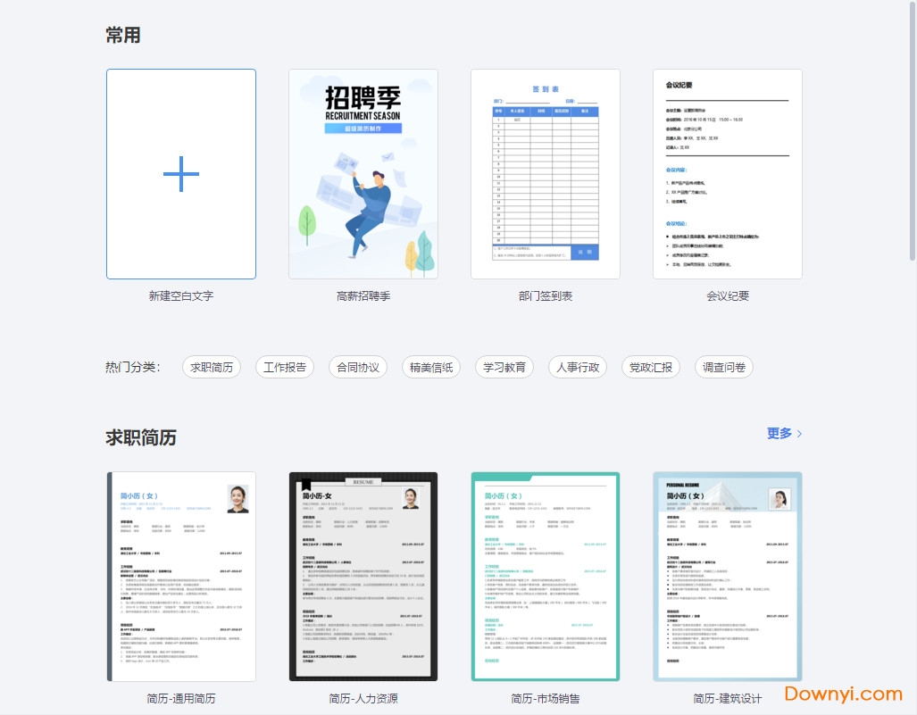
Task: Select the 求职简历 category tag
Action: point(212,367)
